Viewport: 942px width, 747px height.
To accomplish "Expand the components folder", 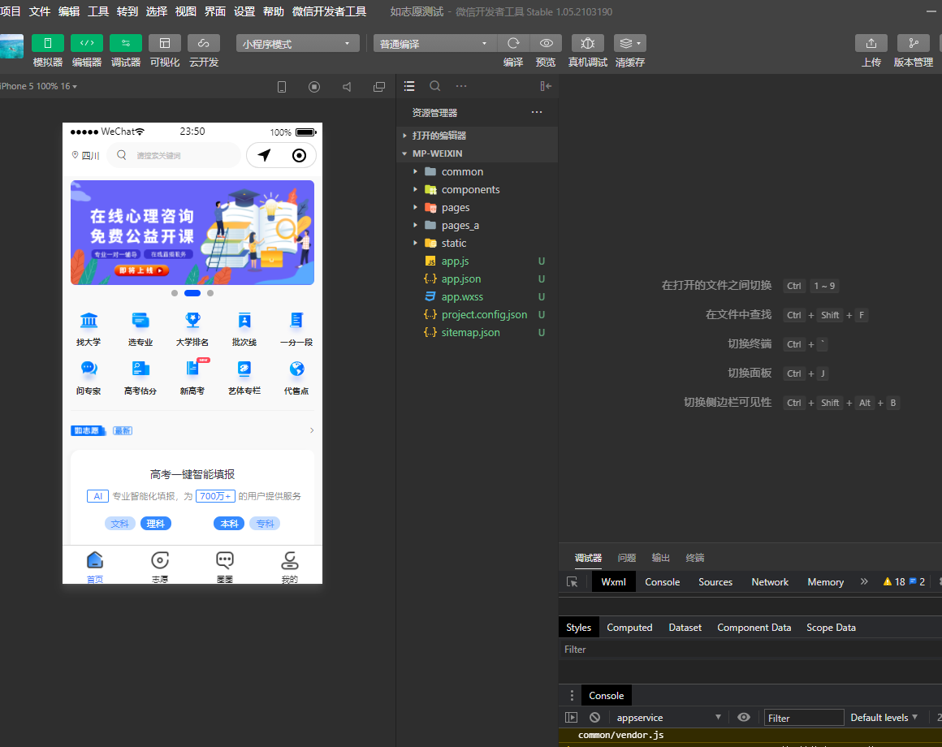I will click(477, 190).
